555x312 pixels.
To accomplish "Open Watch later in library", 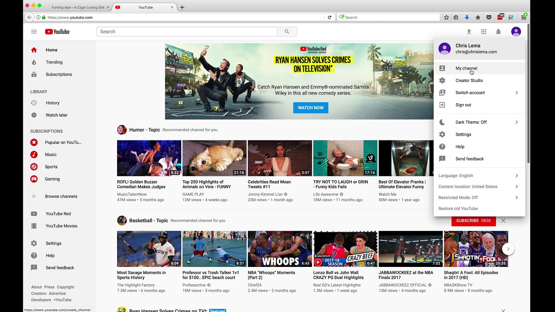I will point(60,115).
